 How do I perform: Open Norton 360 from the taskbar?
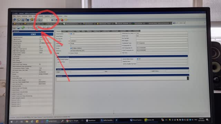(x=150, y=120)
